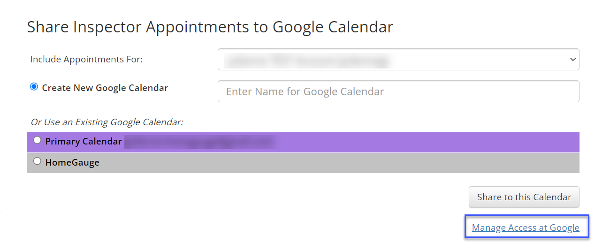
Task: Click the blurred account name in the dropdown
Action: click(x=307, y=60)
